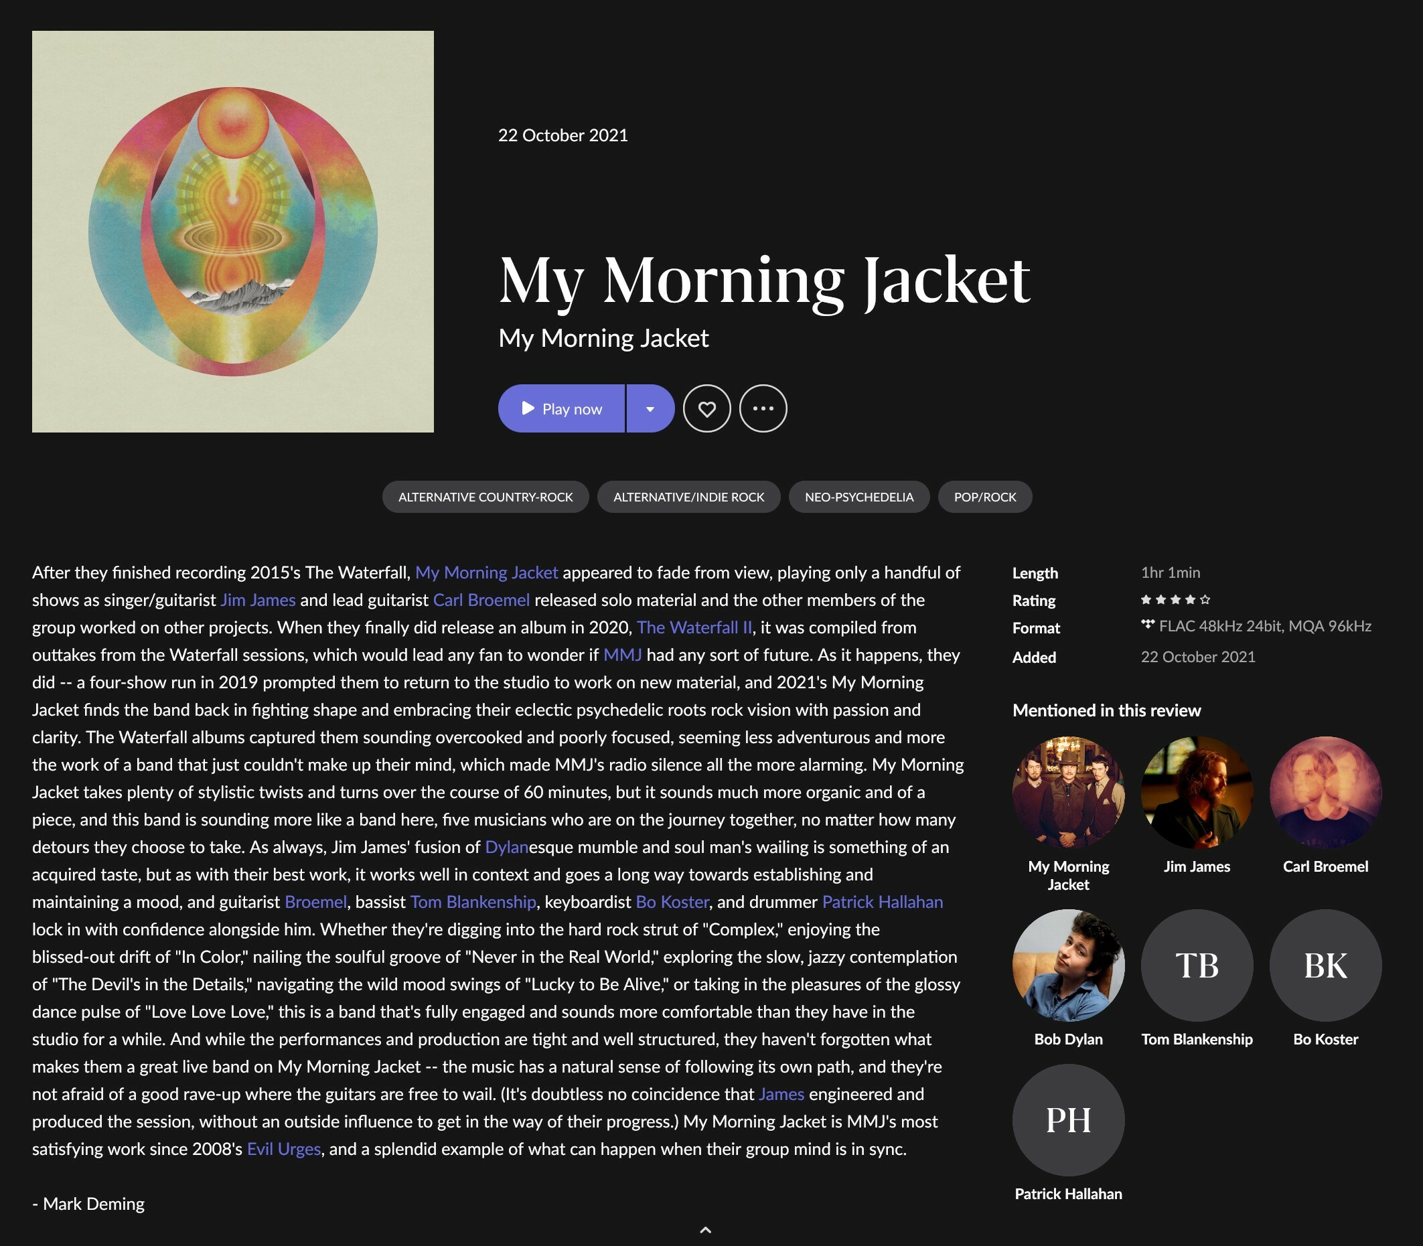Open the play options dropdown arrow
The width and height of the screenshot is (1423, 1246).
click(650, 408)
